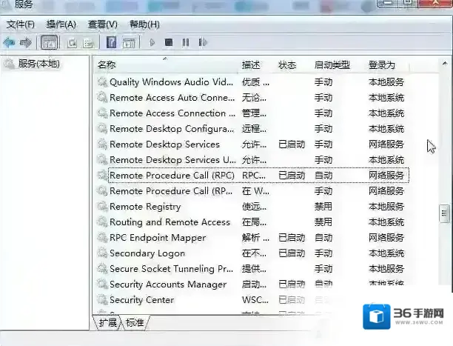
Task: Click gear icon beside Routing and Remote Access
Action: coord(102,222)
